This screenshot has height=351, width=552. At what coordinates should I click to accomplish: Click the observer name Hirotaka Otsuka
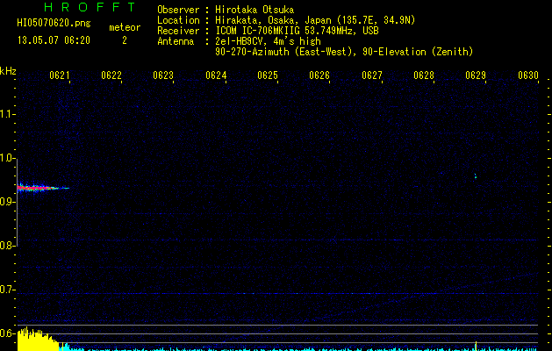pyautogui.click(x=254, y=10)
